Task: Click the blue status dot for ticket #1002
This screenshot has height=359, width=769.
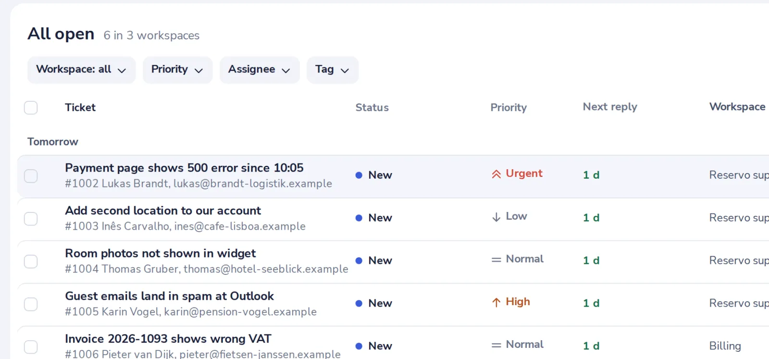Action: [359, 175]
